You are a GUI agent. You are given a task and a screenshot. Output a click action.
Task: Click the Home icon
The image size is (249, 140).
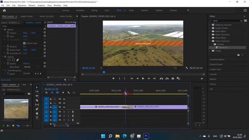tap(4, 10)
